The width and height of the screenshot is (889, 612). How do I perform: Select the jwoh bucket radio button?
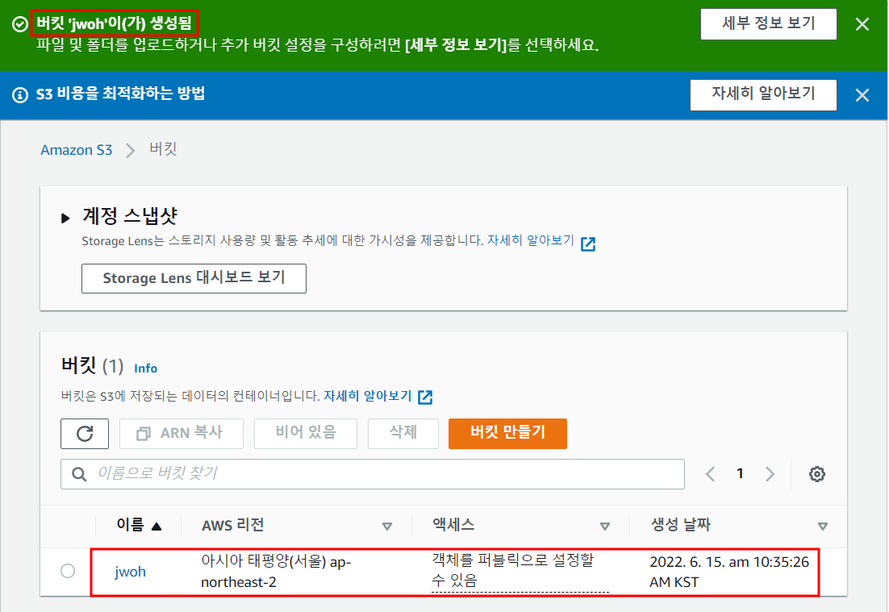point(68,571)
